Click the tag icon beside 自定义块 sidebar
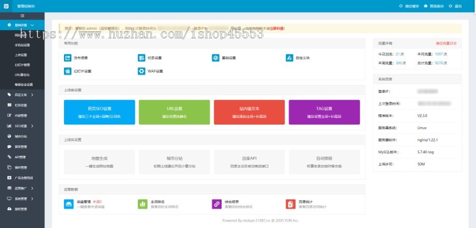476x228 pixels. coord(9,95)
